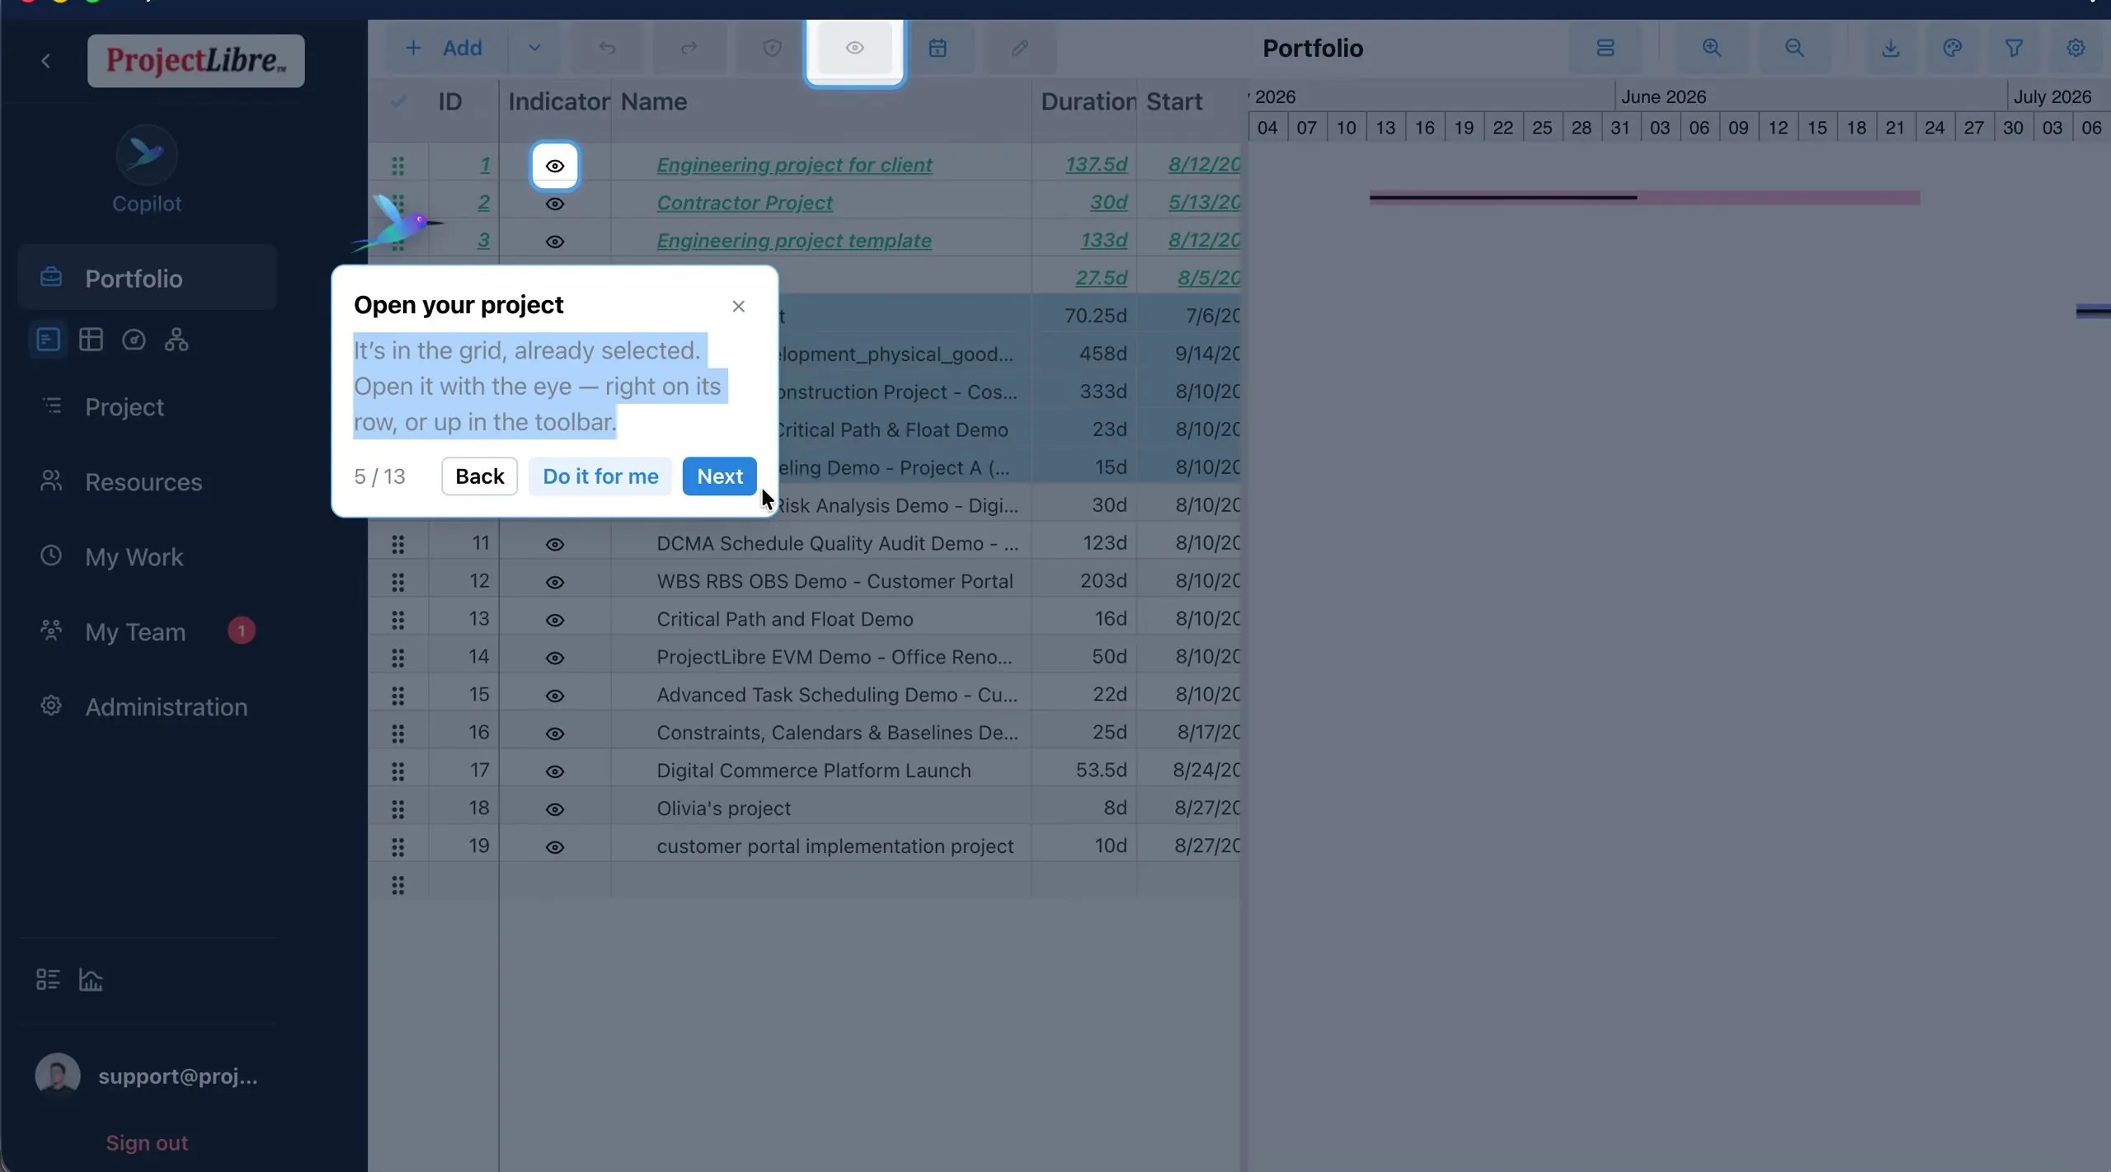This screenshot has width=2111, height=1172.
Task: Click the bar chart icon at sidebar bottom
Action: (x=91, y=979)
